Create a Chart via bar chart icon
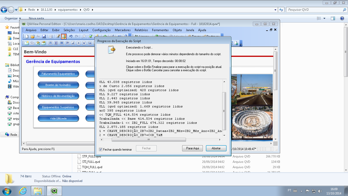The height and width of the screenshot is (196, 348). click(73, 43)
